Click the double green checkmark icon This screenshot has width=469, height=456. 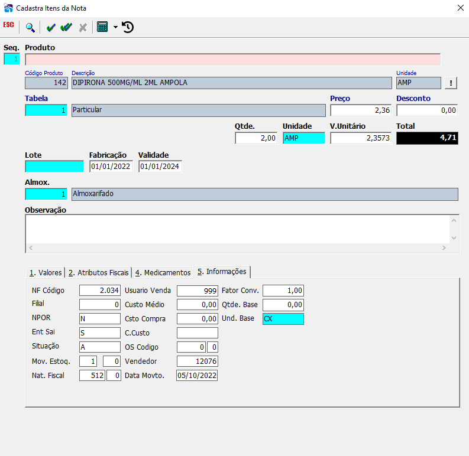point(66,28)
